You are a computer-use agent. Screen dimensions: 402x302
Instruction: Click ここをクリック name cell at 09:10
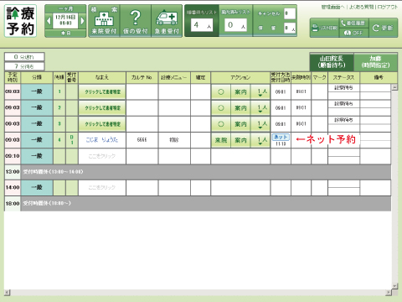pyautogui.click(x=102, y=156)
